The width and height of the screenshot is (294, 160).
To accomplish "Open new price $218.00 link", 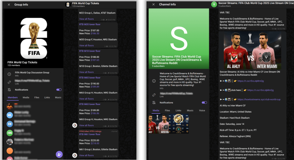I will (95, 143).
